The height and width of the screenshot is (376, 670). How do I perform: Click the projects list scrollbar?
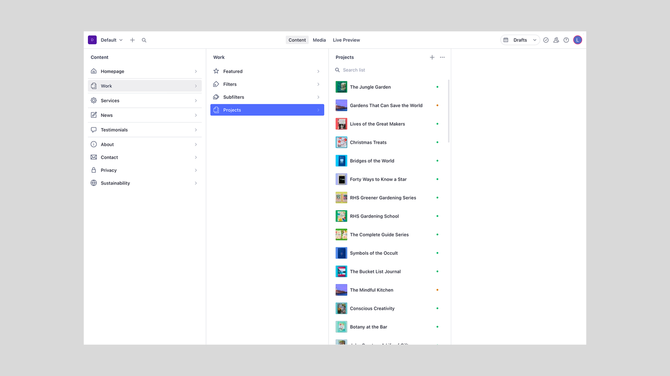coord(449,111)
